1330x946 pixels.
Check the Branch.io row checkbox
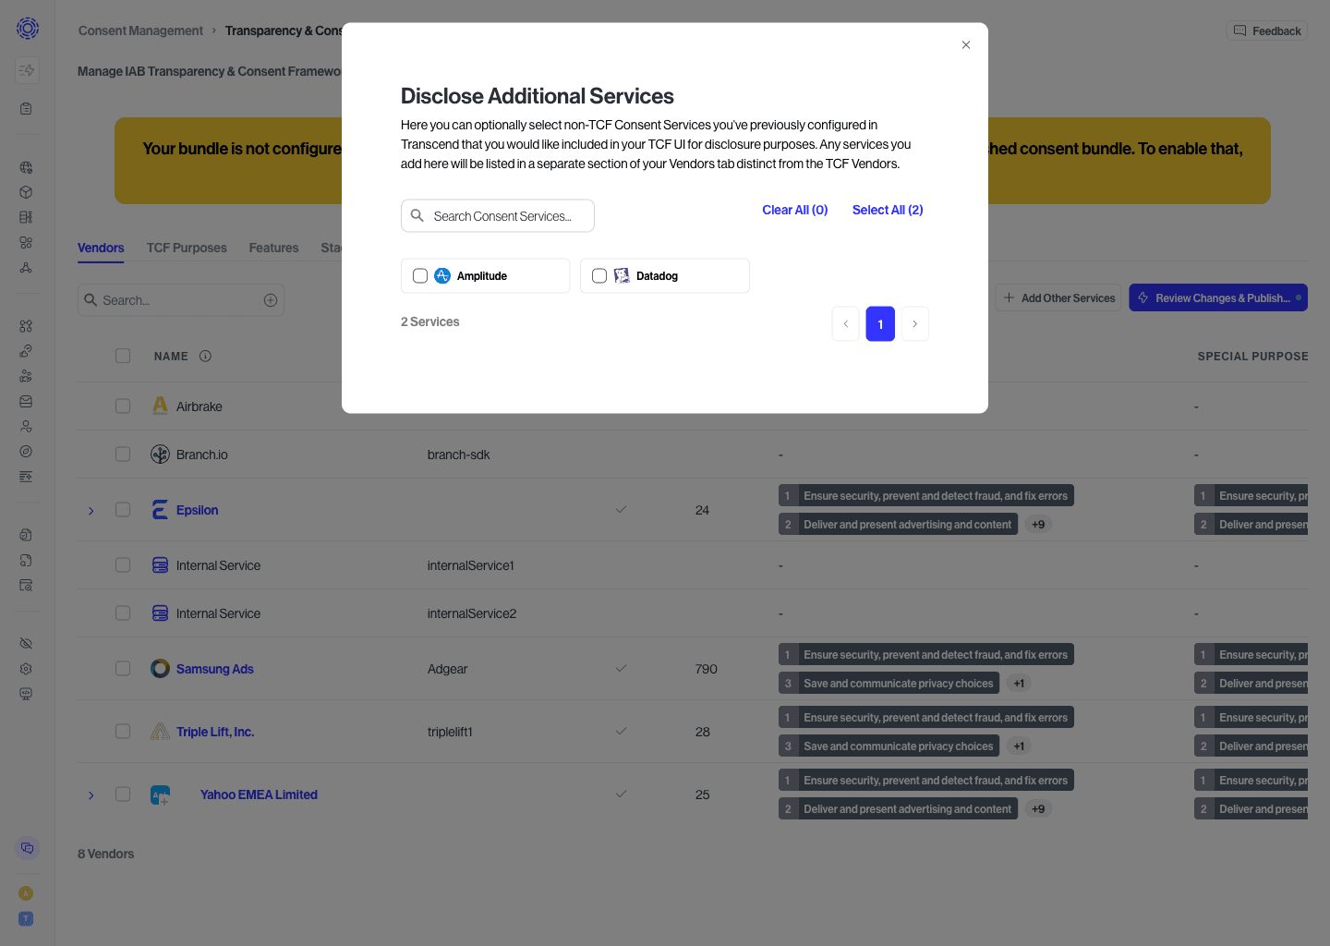click(123, 454)
